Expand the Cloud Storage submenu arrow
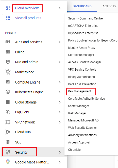Screen dimensions: 118x168 (x=60, y=102)
